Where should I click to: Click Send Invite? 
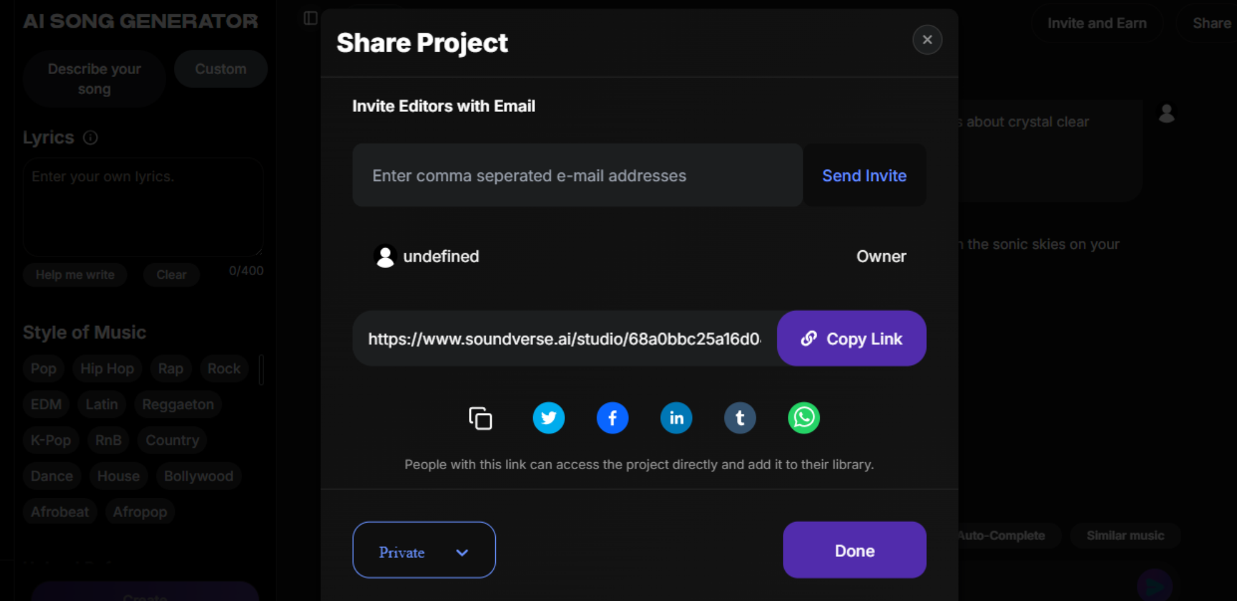point(864,175)
